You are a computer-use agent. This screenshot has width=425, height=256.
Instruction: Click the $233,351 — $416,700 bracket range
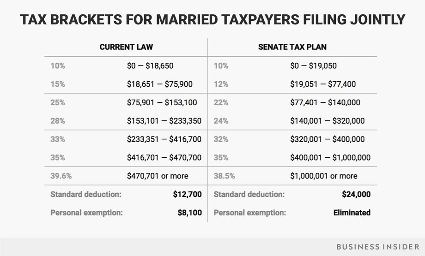(x=164, y=139)
